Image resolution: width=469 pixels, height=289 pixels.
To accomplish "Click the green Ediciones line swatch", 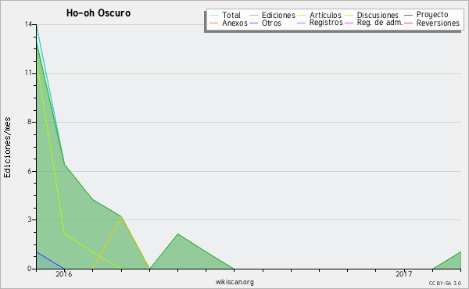I will (x=253, y=16).
